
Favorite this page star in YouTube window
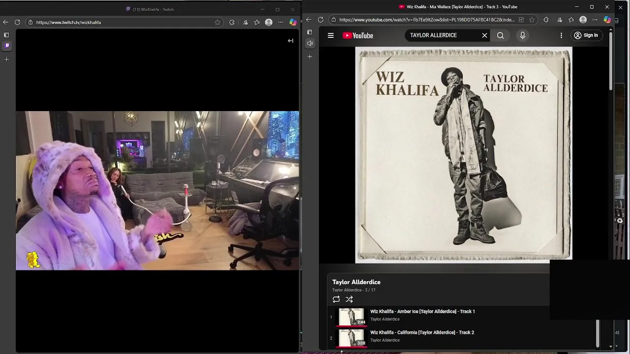tap(532, 20)
